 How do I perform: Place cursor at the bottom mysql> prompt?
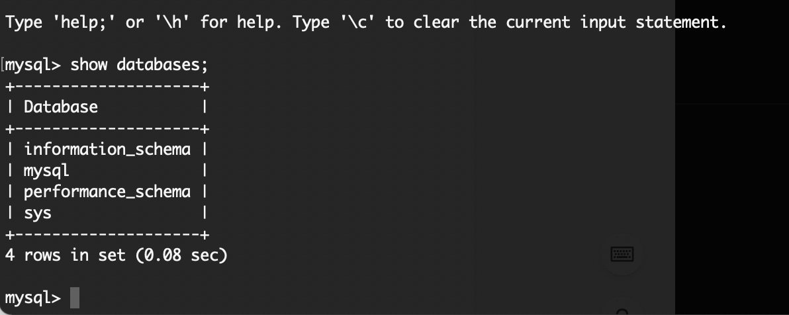tap(32, 298)
